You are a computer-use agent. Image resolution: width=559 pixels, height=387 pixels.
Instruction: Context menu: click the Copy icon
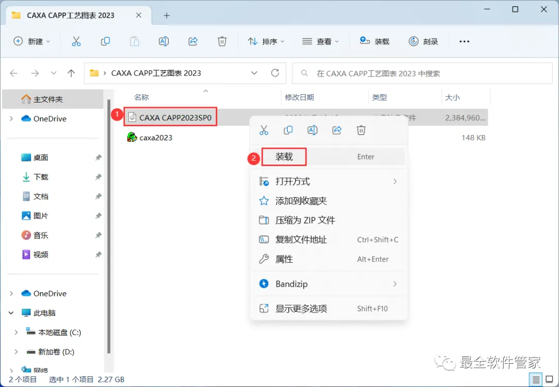tap(288, 130)
